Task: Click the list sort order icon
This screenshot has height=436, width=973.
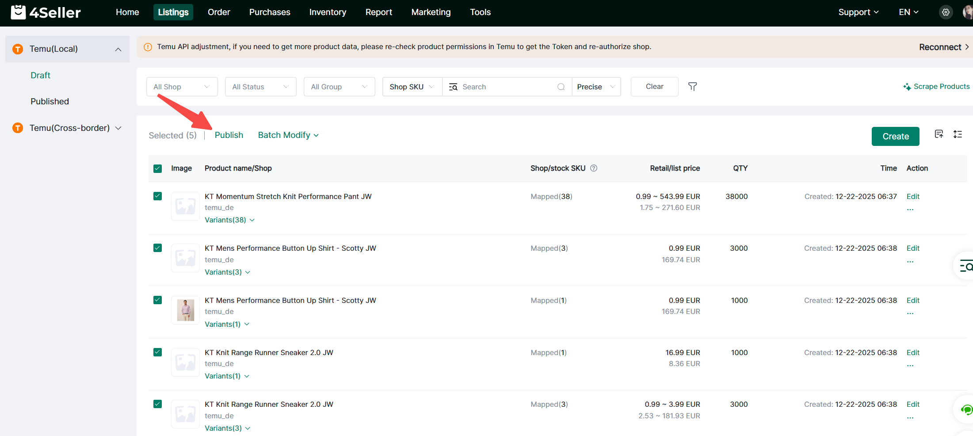Action: (x=958, y=134)
